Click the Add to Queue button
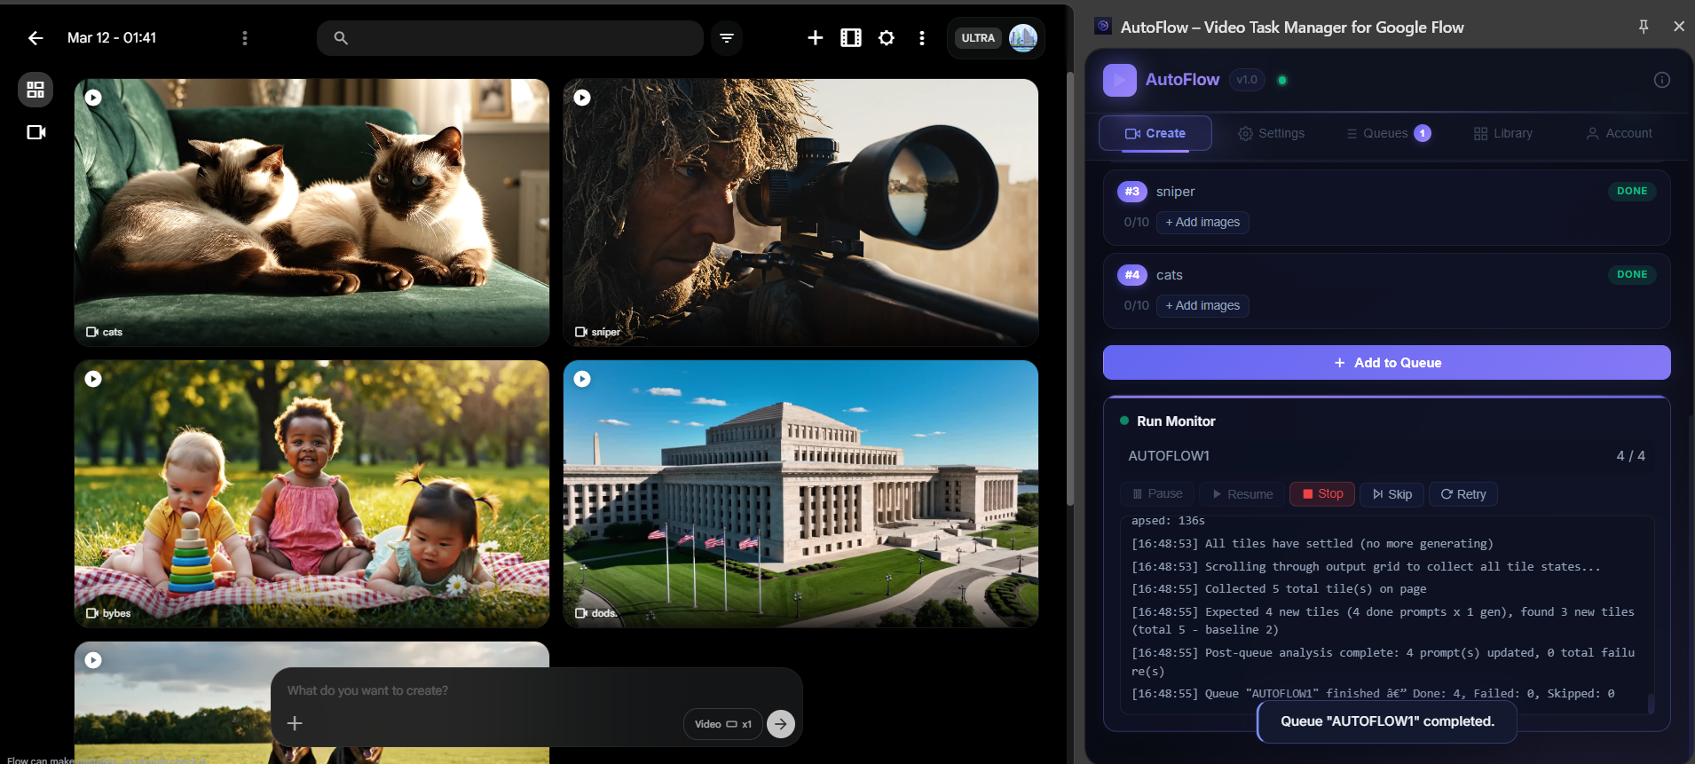The width and height of the screenshot is (1695, 764). click(1386, 363)
